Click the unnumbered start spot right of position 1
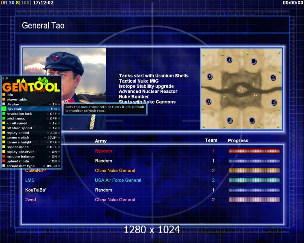Viewport: 304px width, 243px height. [254, 62]
